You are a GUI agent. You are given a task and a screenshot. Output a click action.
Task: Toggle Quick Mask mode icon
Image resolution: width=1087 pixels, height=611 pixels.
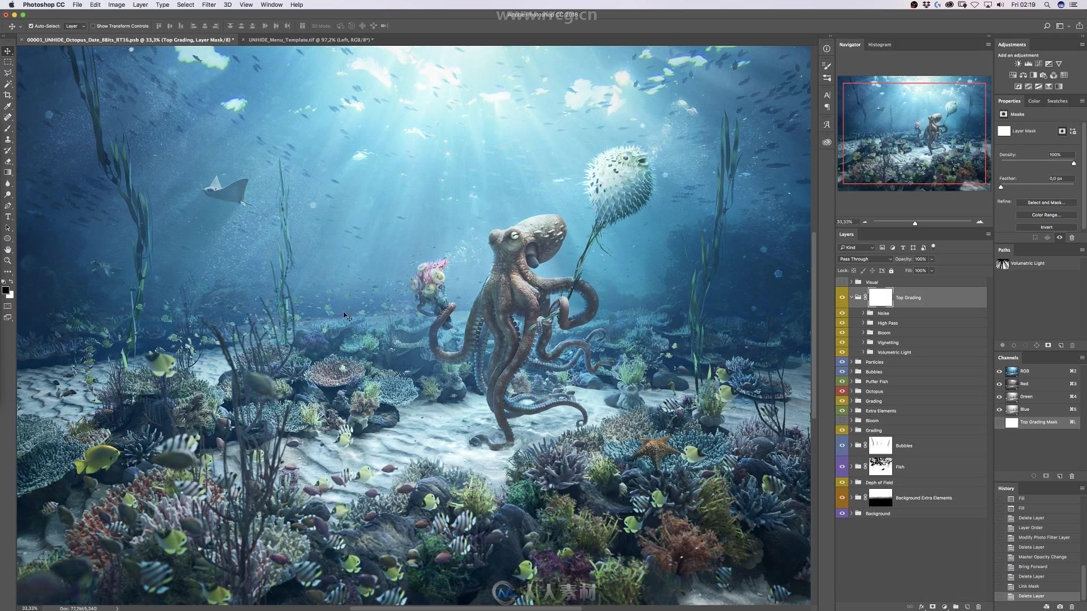[x=8, y=306]
